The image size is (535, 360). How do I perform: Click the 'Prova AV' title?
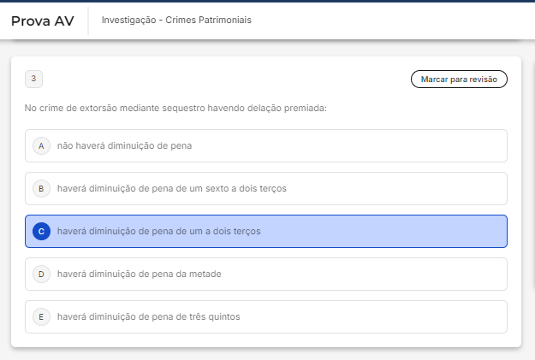tap(42, 21)
